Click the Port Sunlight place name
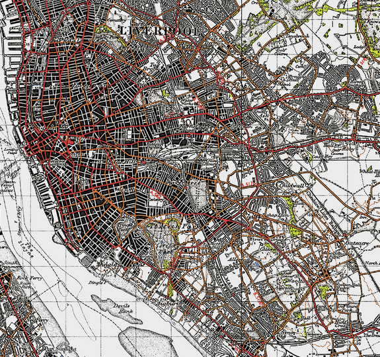The width and height of the screenshot is (380, 357). tap(60, 349)
